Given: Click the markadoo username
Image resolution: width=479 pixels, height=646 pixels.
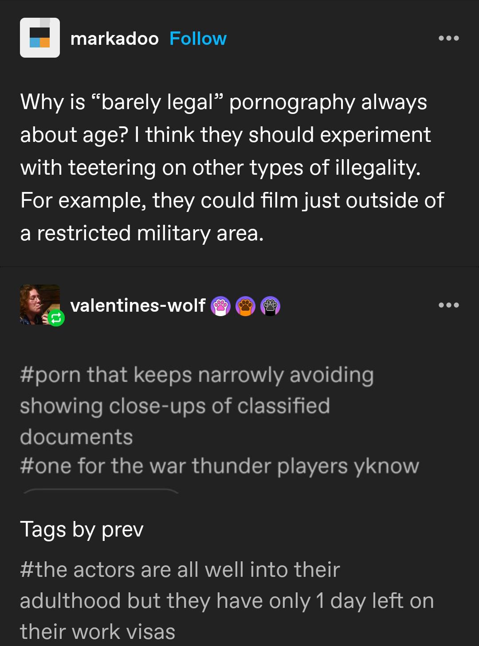Looking at the screenshot, I should pos(114,39).
